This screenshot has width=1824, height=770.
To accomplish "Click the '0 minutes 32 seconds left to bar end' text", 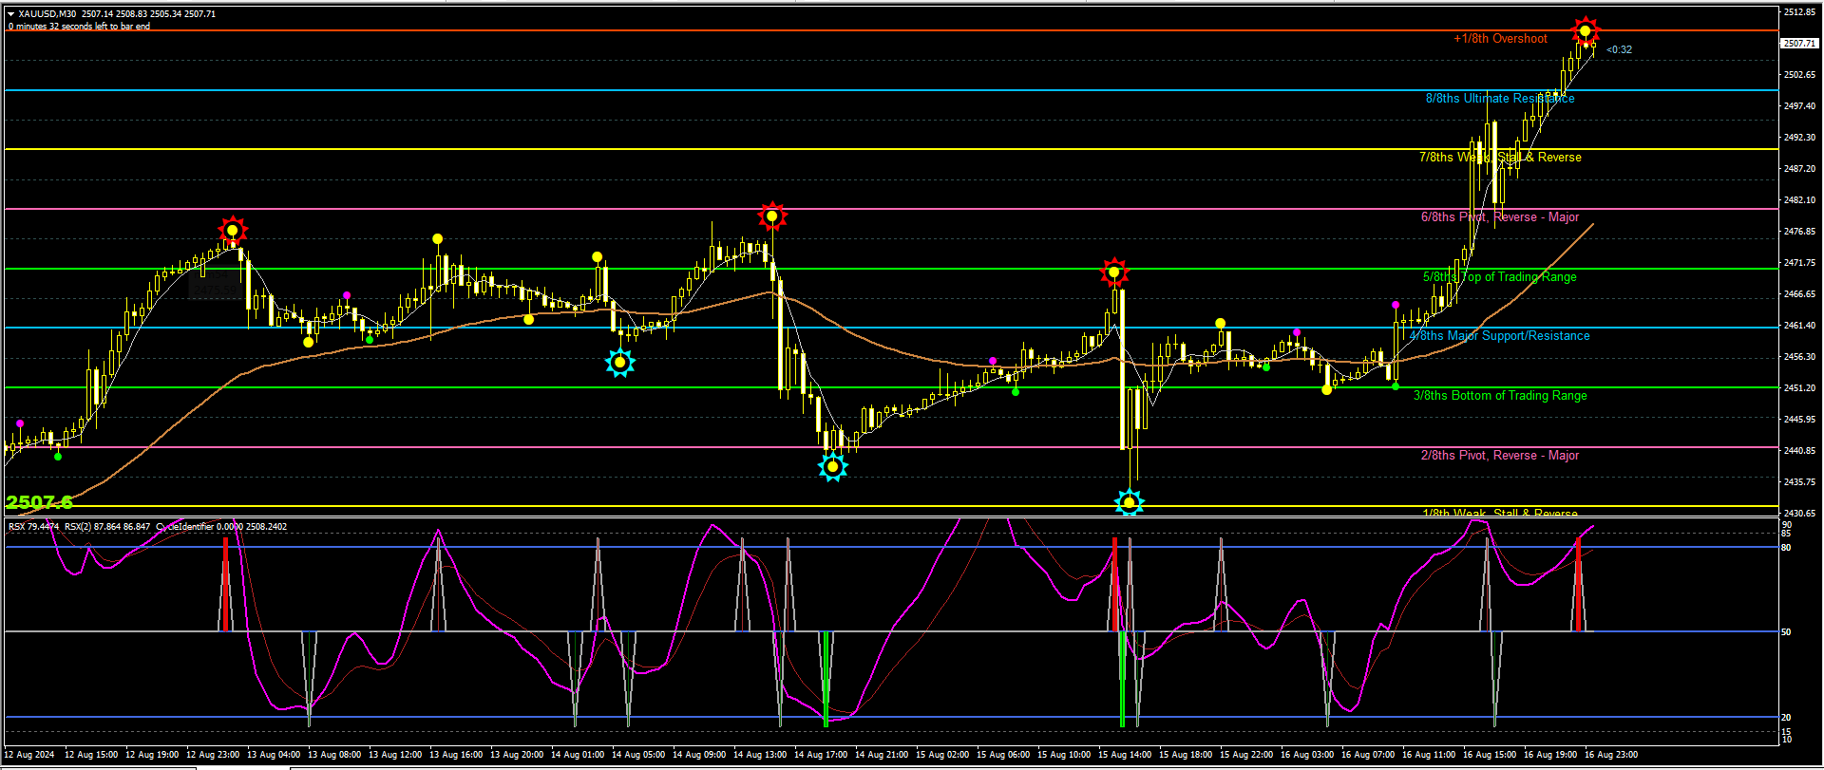I will coord(79,27).
